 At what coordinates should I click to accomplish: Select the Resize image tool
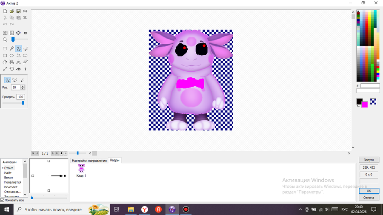coord(5,69)
